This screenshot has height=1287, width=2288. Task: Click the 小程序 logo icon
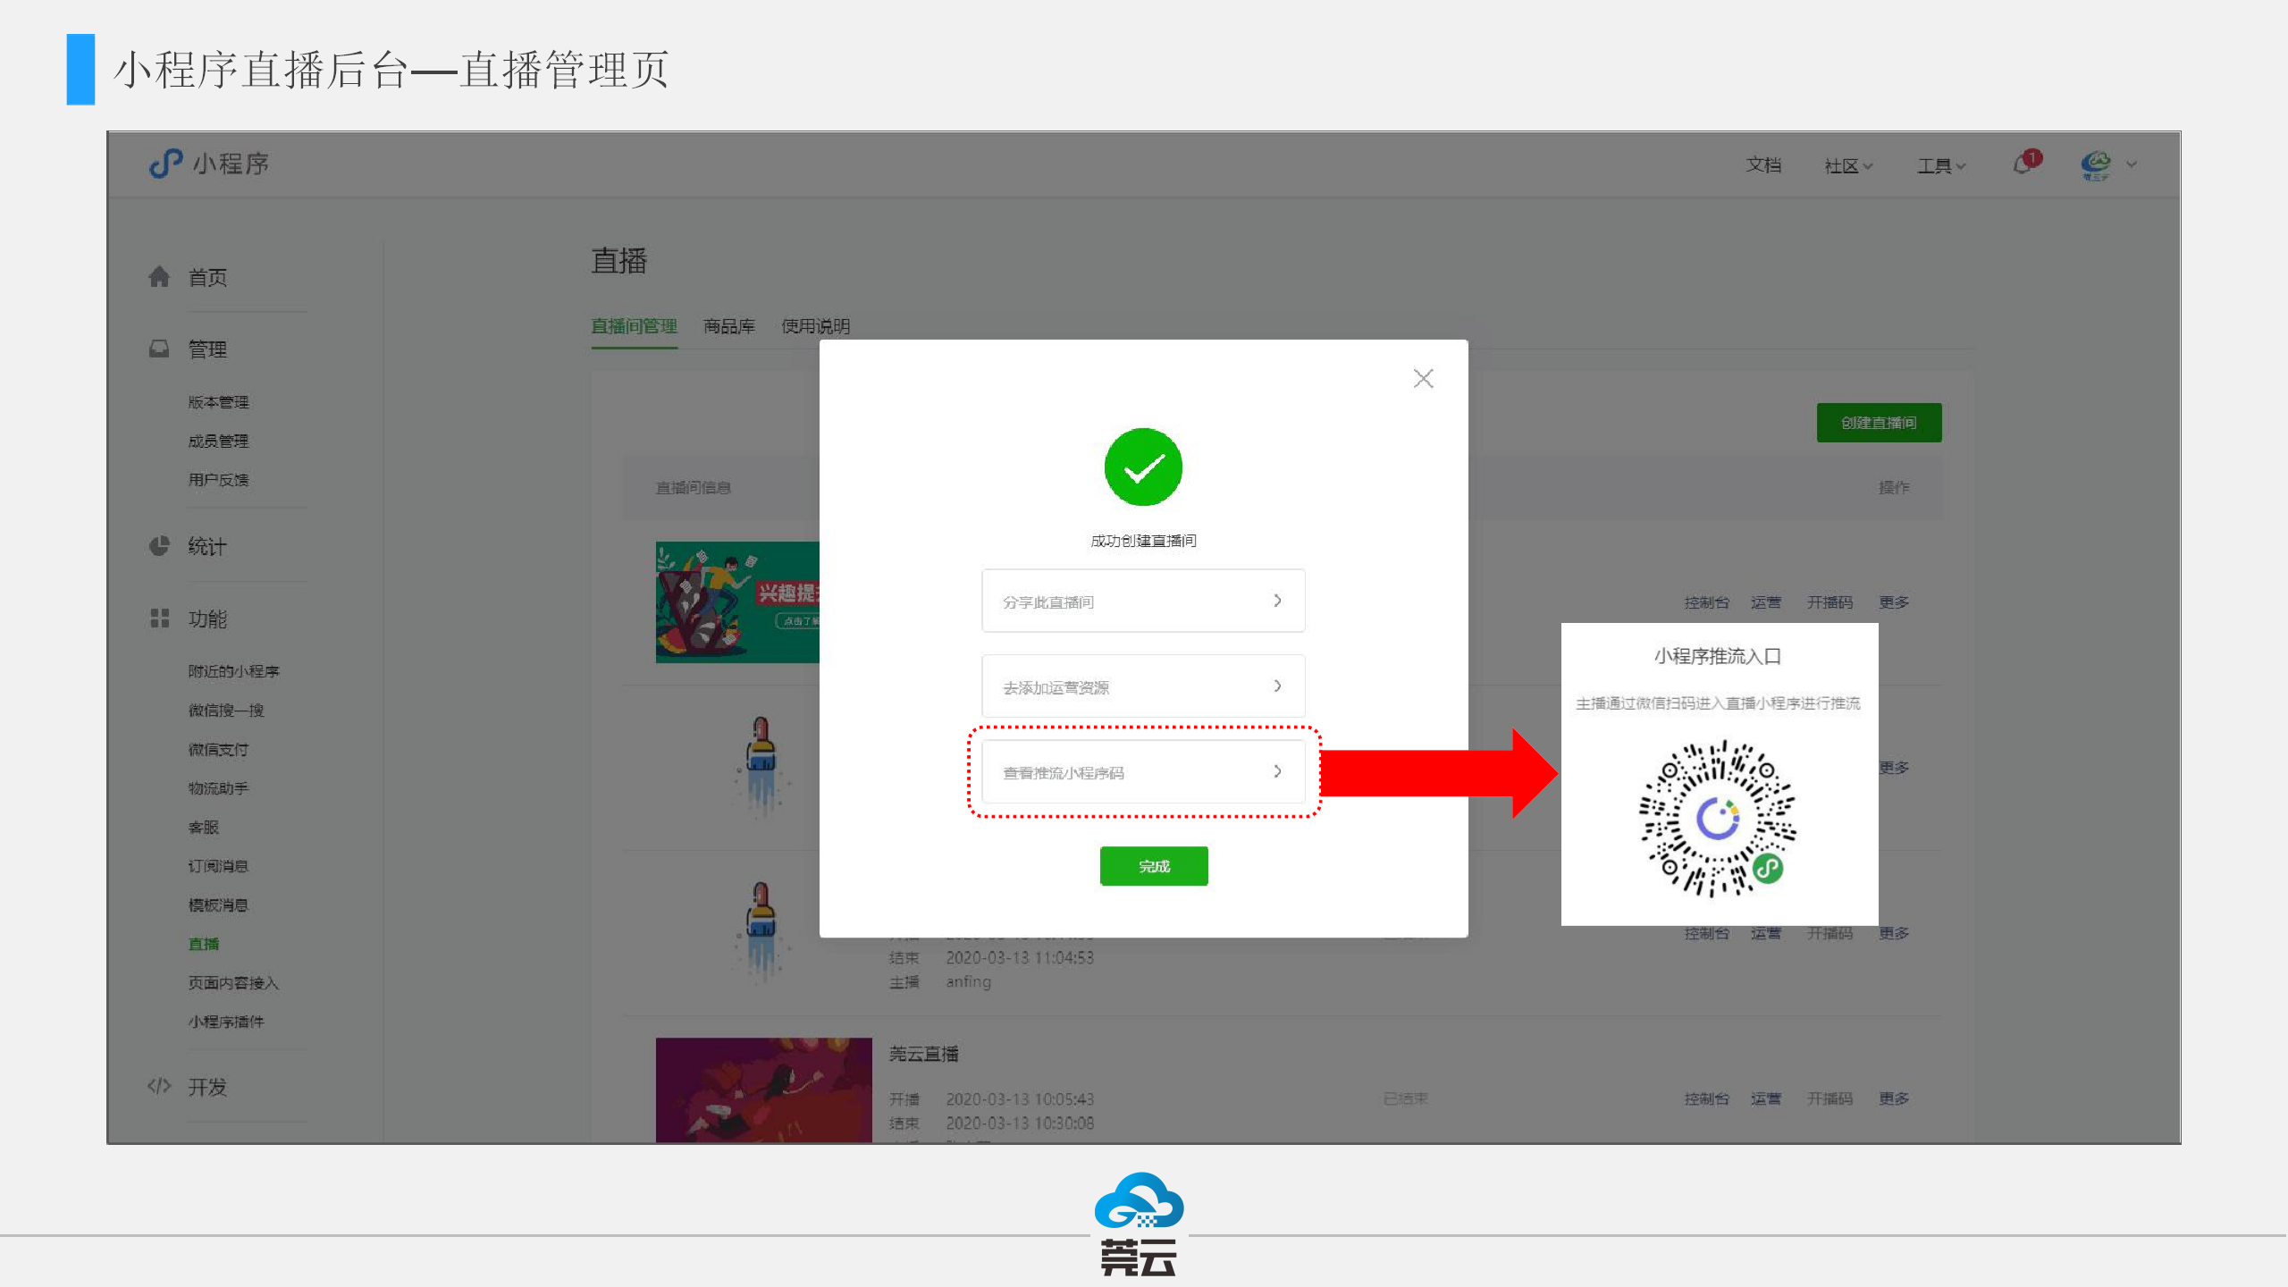click(165, 164)
